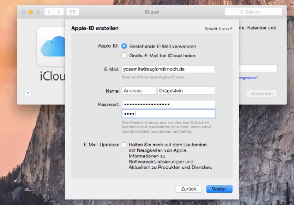Image resolution: width=294 pixels, height=205 pixels.
Task: Go back with the Zurück button
Action: pyautogui.click(x=189, y=189)
